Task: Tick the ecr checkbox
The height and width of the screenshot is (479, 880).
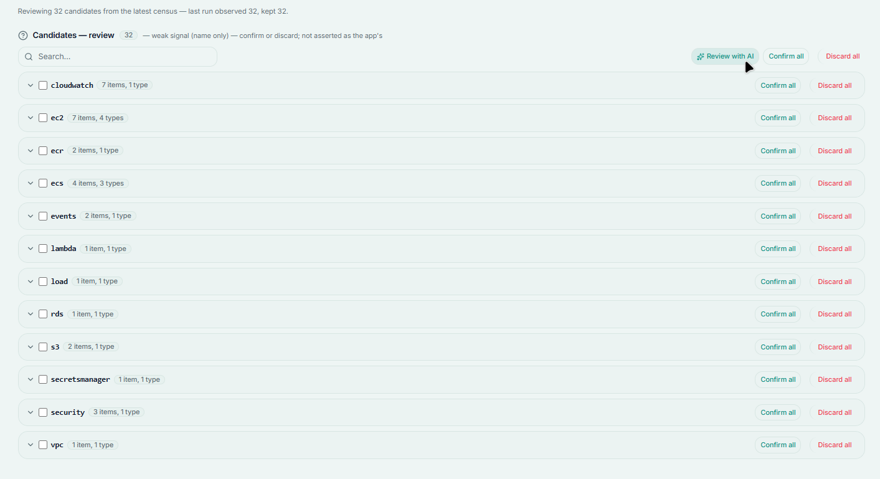Action: point(43,151)
